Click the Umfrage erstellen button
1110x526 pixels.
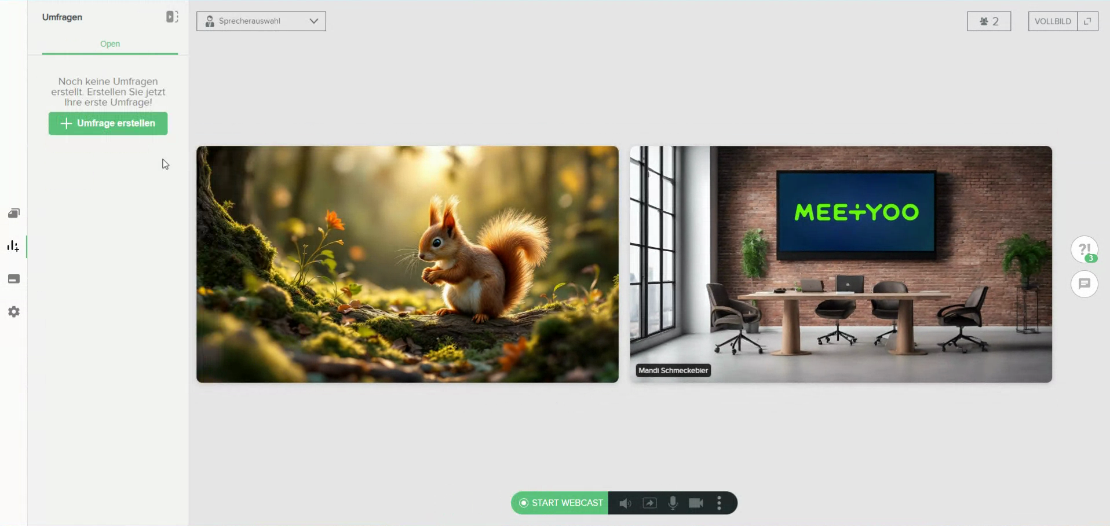coord(108,123)
